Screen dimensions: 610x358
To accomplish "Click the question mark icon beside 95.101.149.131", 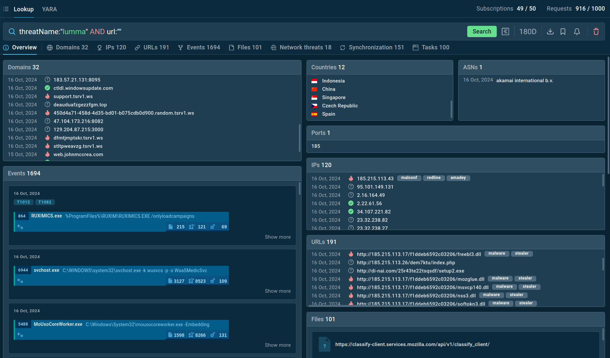I will tap(351, 187).
